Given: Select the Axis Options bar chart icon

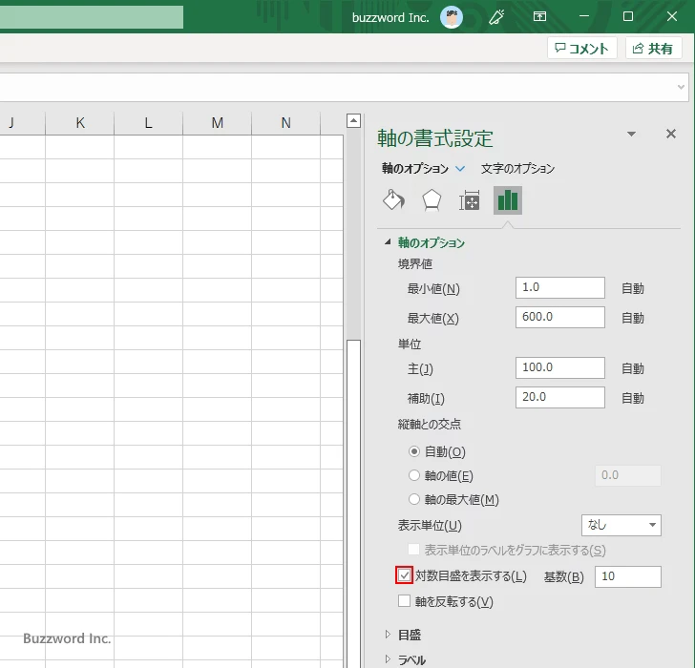Looking at the screenshot, I should [x=508, y=199].
